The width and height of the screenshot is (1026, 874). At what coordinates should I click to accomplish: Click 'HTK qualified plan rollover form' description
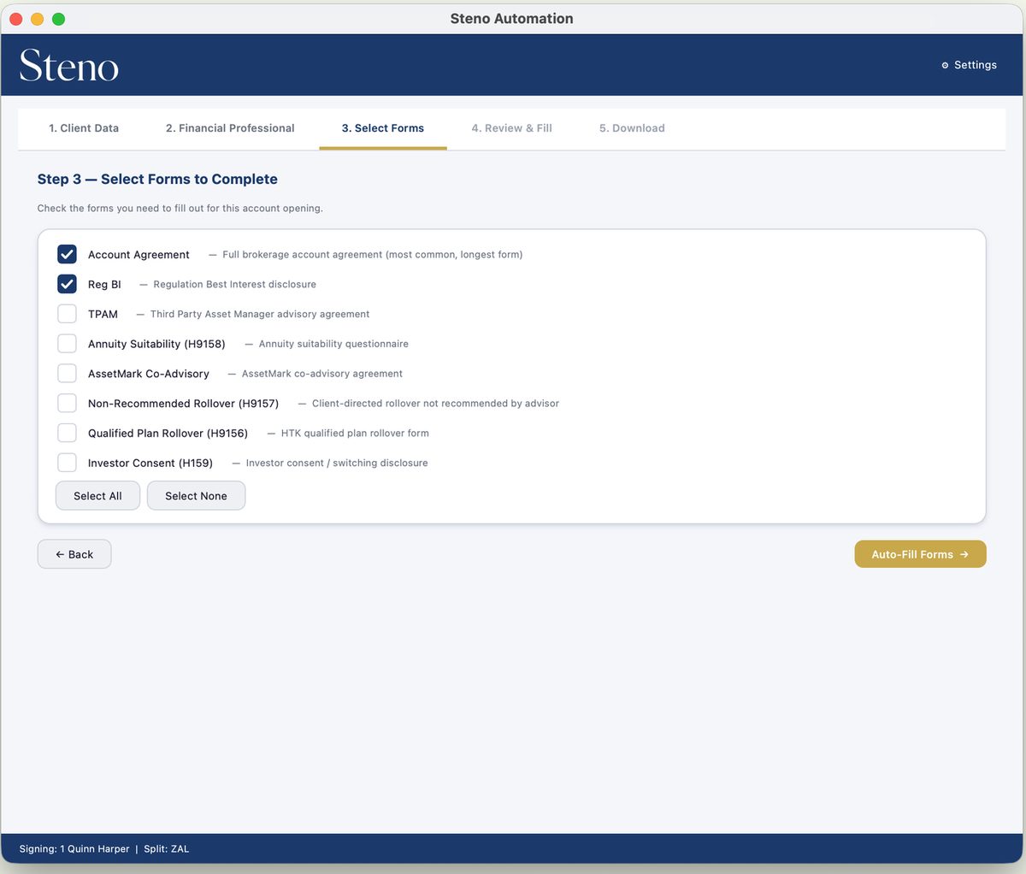pos(355,434)
